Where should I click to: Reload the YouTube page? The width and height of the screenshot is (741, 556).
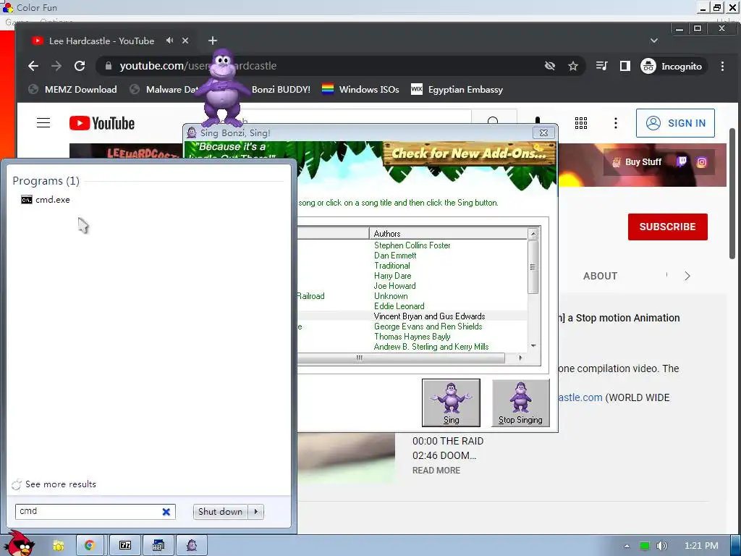point(80,66)
